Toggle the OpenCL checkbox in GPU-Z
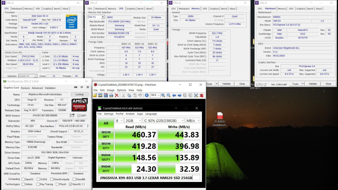Screen dimensions: 338x190 (x=23, y=179)
